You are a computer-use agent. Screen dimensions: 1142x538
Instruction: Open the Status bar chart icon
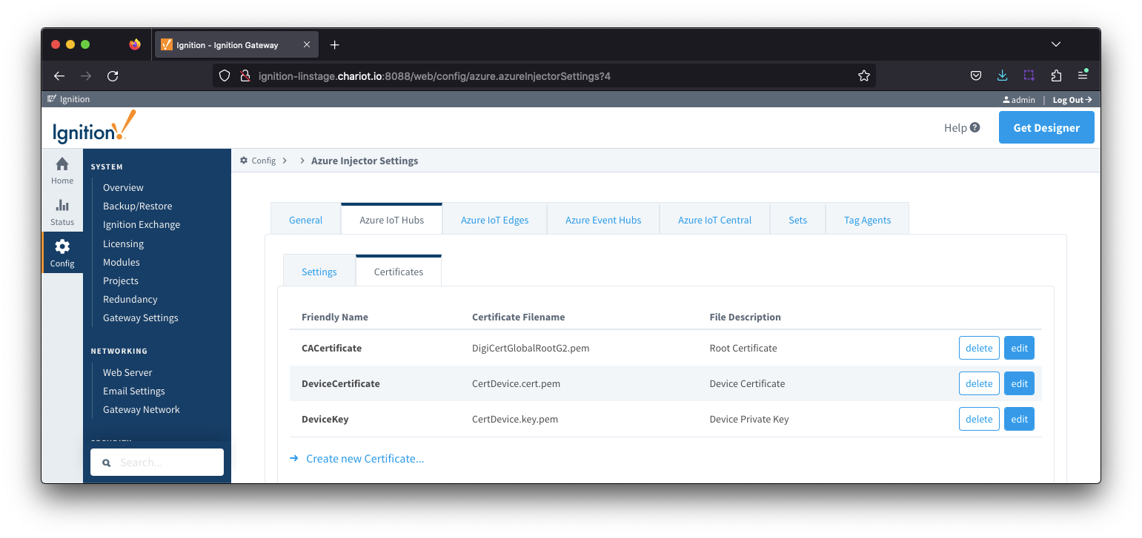pos(62,206)
